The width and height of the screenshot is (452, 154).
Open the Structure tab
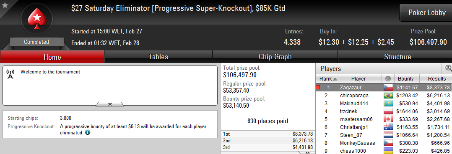[397, 57]
